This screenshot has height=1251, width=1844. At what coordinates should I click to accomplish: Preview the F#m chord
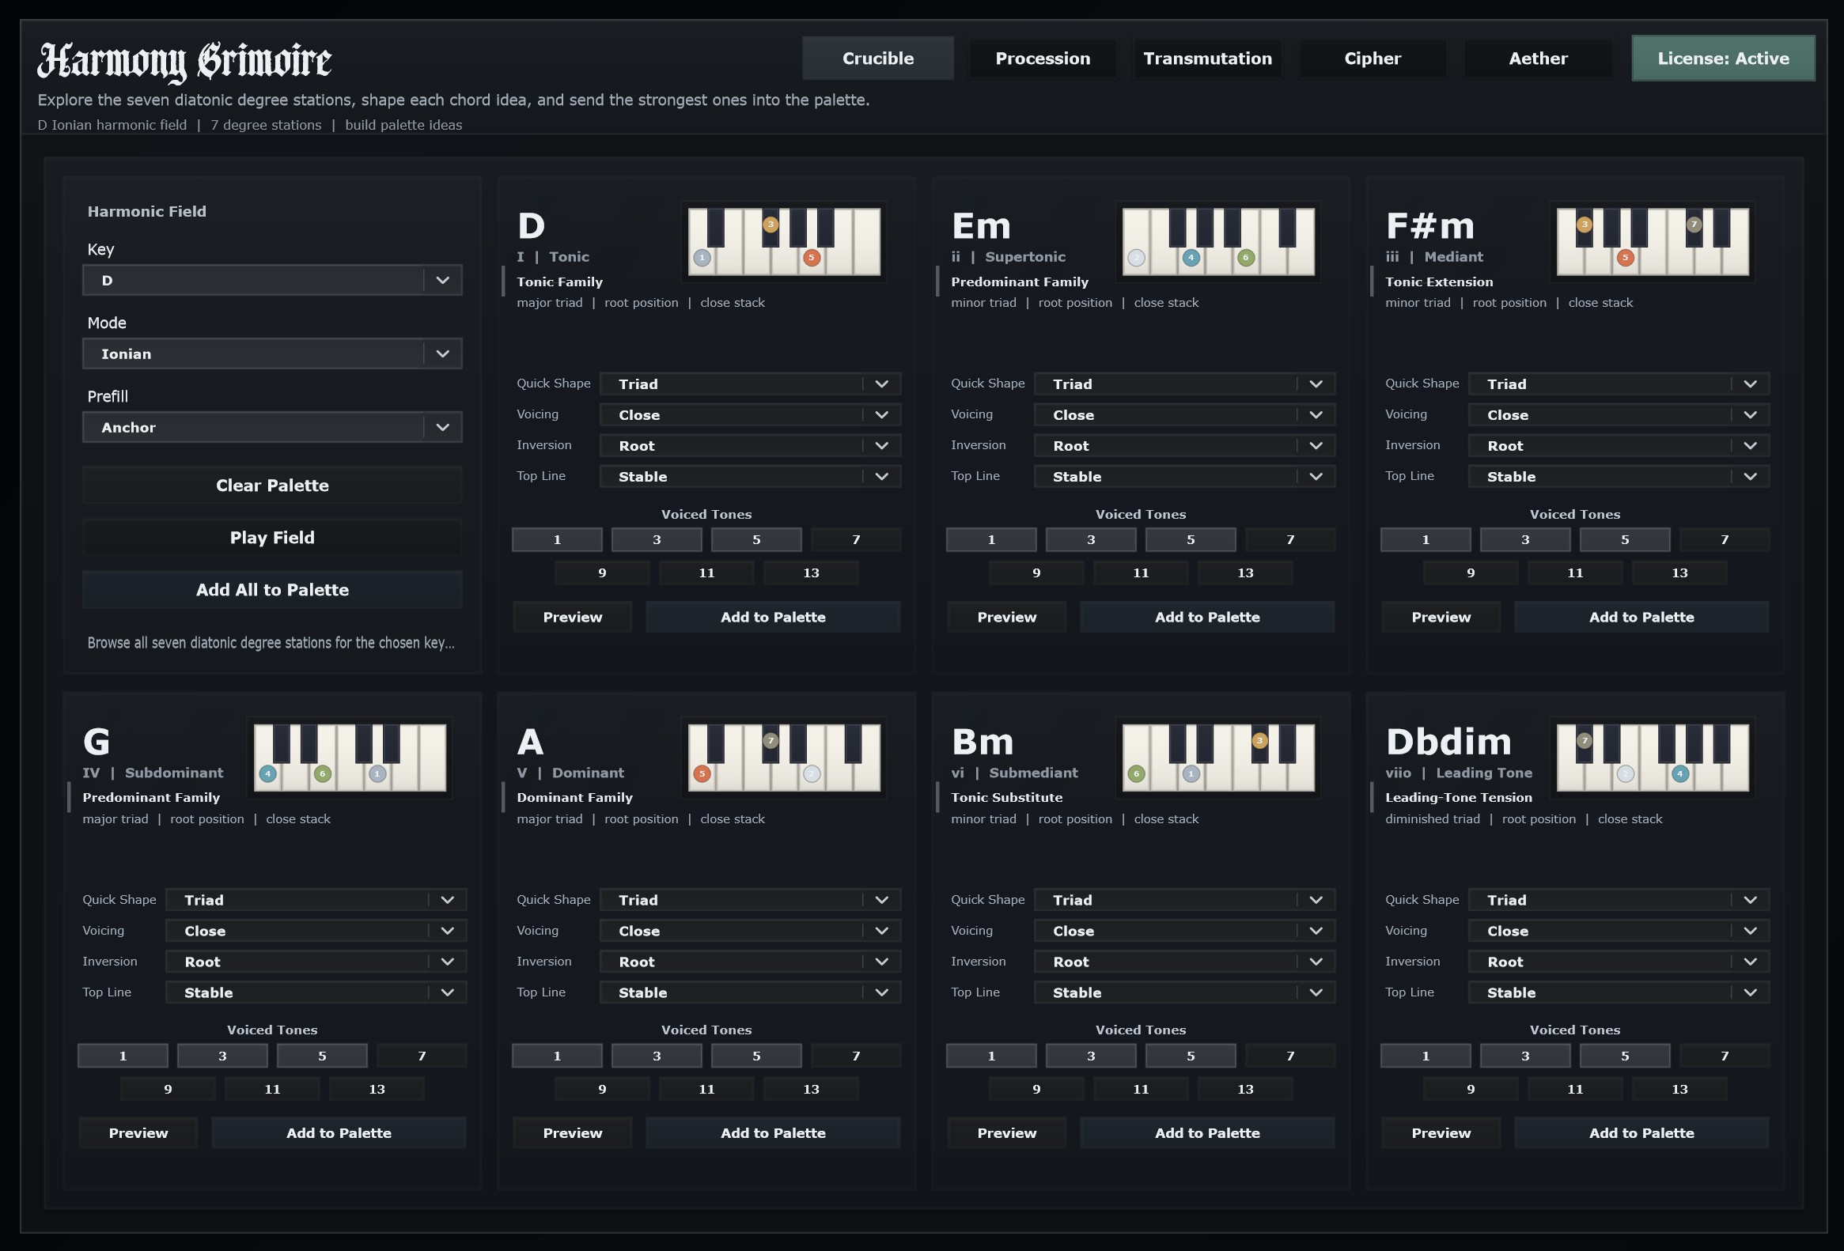tap(1440, 617)
